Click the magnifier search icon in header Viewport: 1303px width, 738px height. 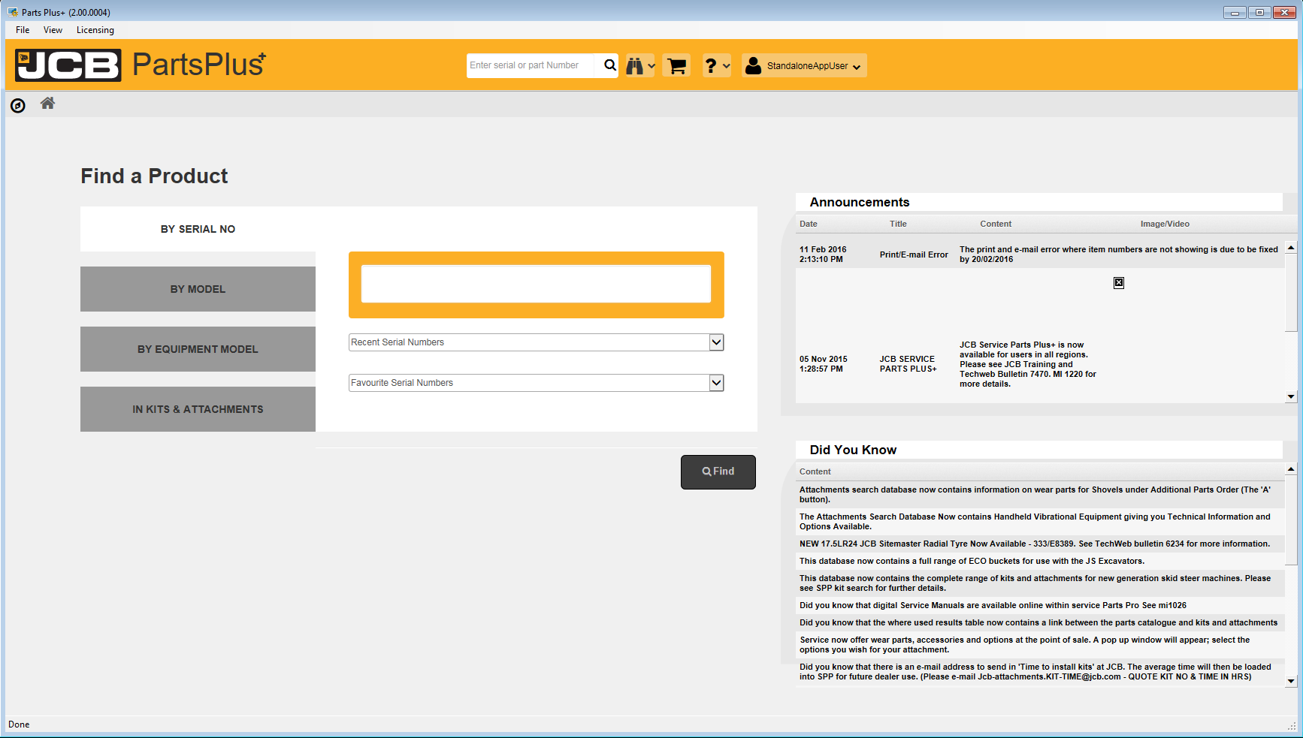(x=609, y=65)
